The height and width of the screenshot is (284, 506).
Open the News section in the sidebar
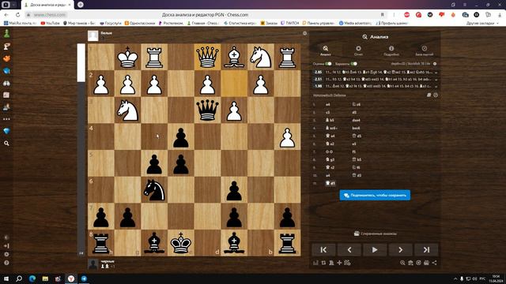pyautogui.click(x=6, y=95)
